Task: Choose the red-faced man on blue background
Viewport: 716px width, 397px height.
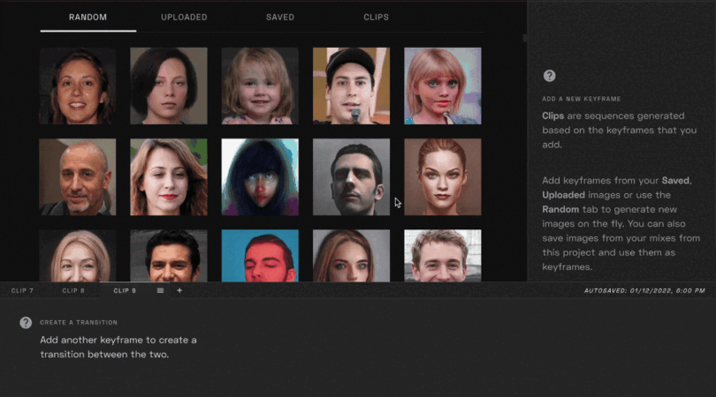Action: point(260,256)
